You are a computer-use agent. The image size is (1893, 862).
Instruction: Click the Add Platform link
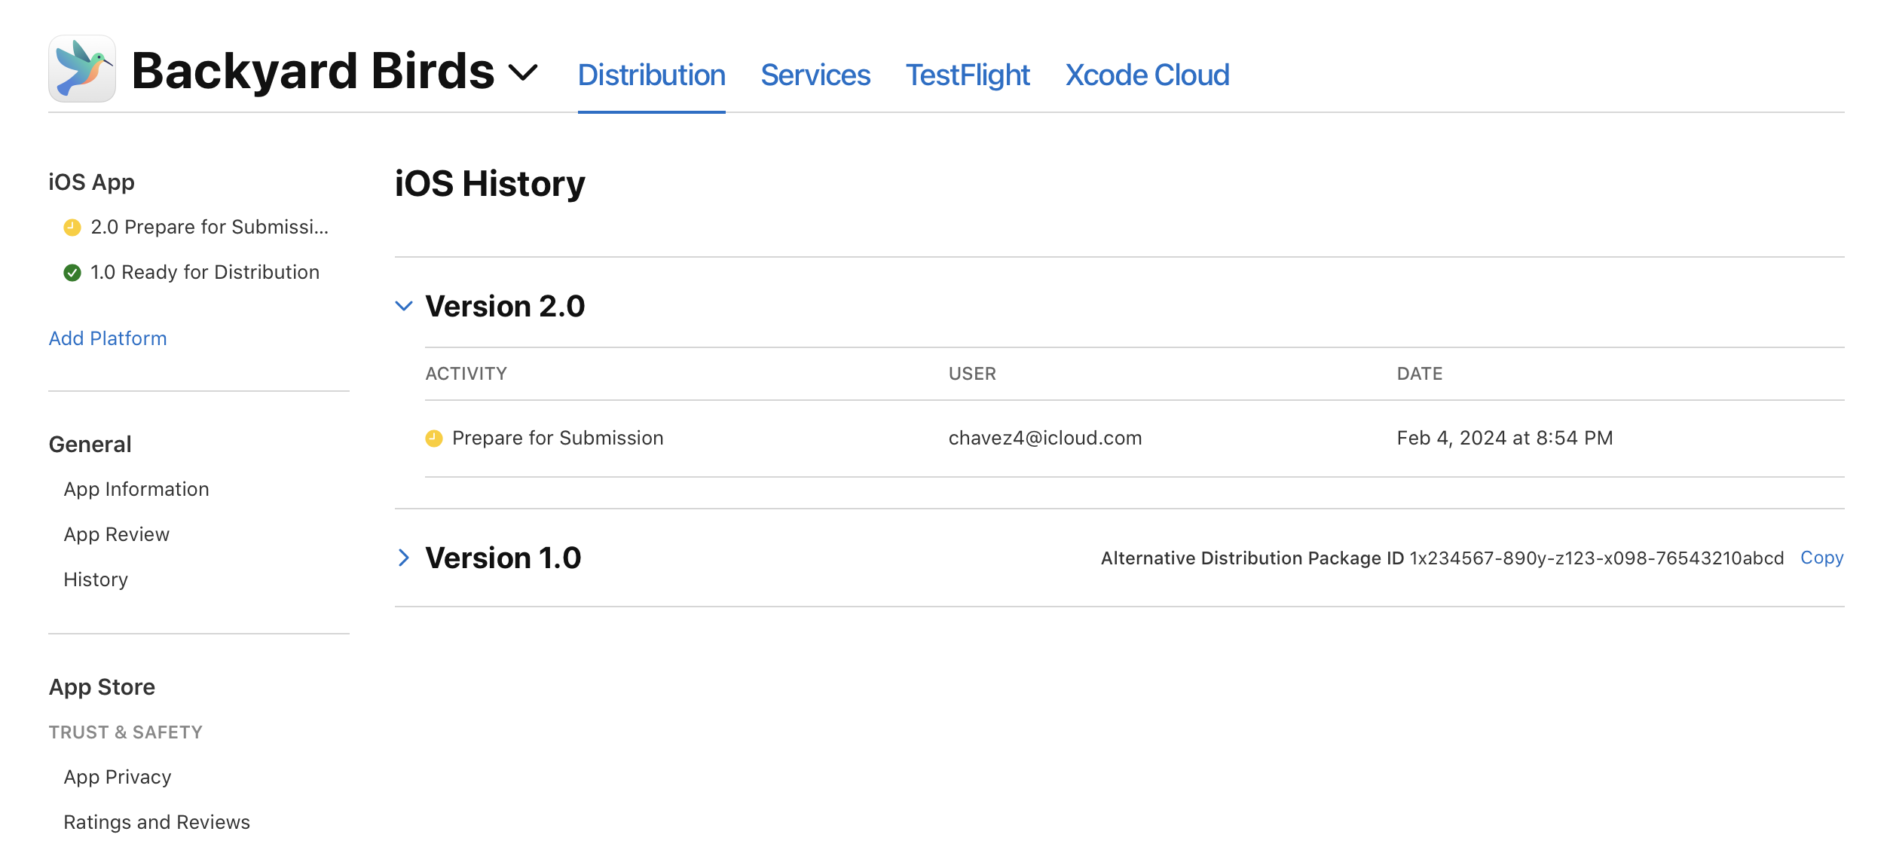106,338
